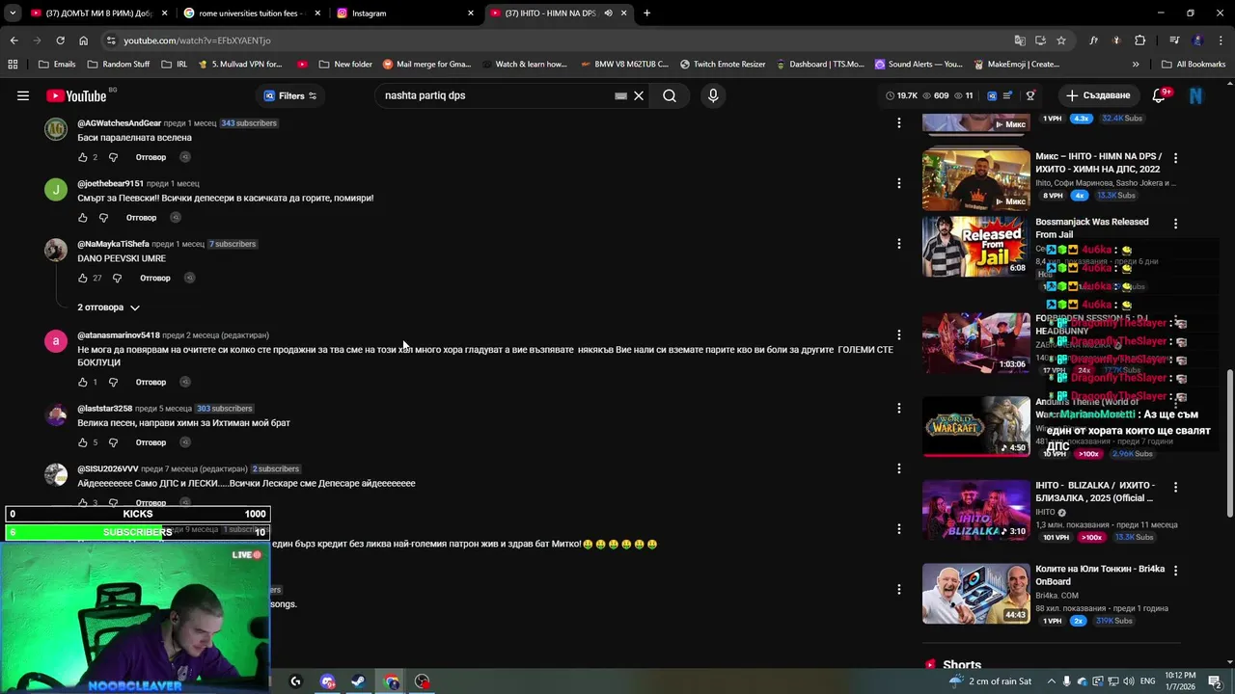Open options menu for laststar3258 comment

pyautogui.click(x=898, y=408)
